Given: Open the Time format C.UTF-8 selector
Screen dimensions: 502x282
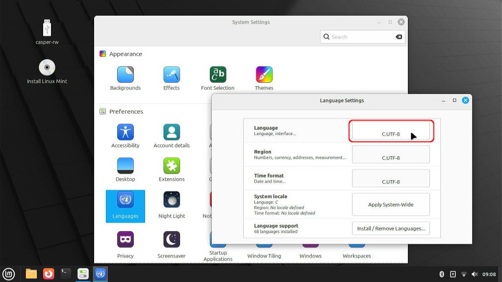Looking at the screenshot, I should point(391,179).
